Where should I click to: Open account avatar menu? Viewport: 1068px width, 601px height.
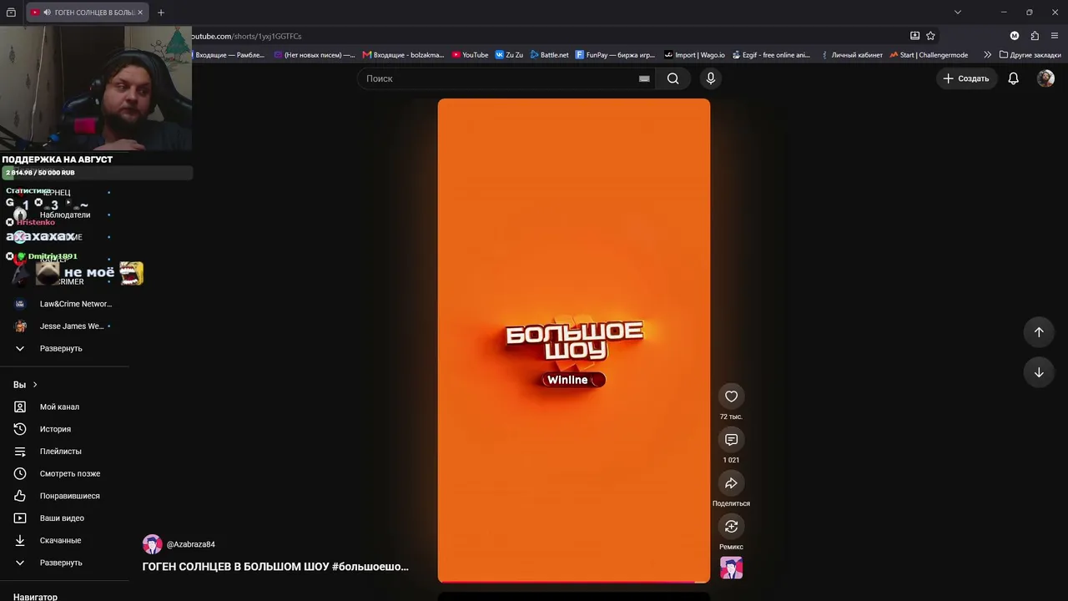pos(1045,78)
